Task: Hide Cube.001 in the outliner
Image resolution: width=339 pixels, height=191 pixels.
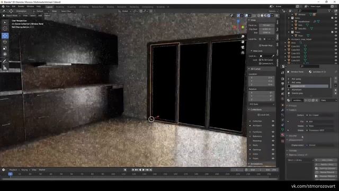Action: [336, 46]
